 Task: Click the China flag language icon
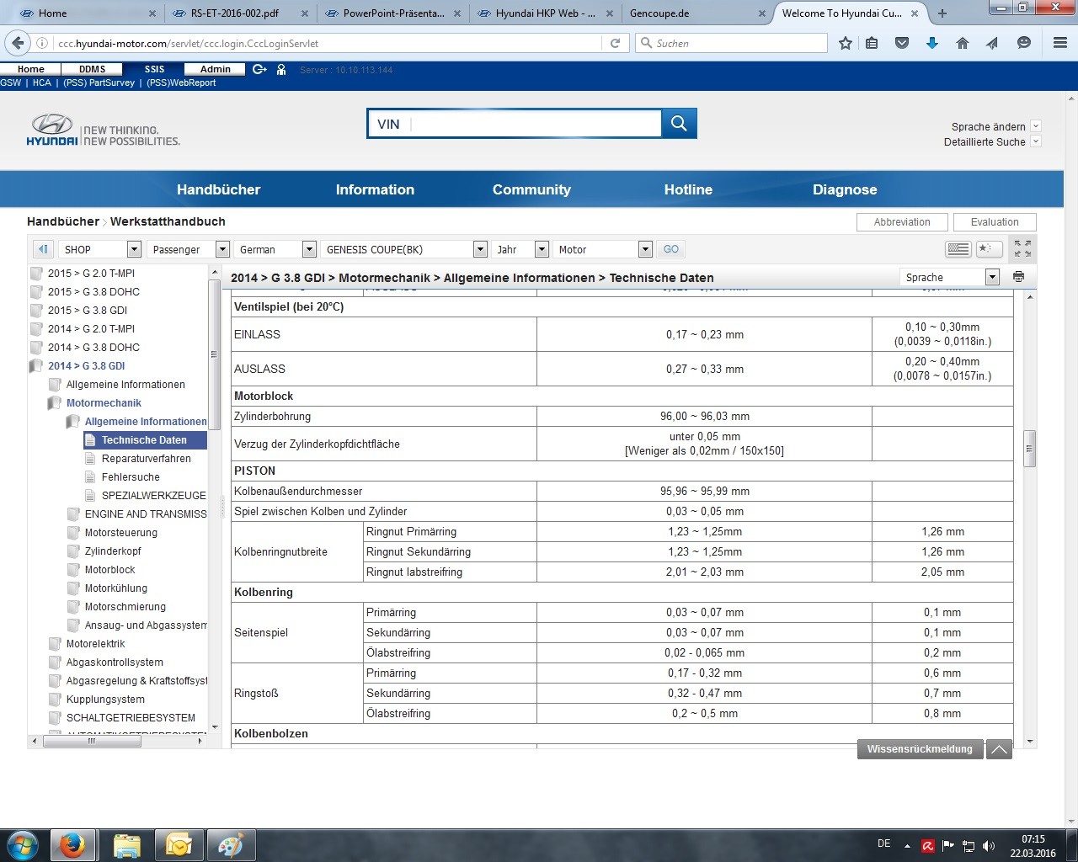click(989, 249)
